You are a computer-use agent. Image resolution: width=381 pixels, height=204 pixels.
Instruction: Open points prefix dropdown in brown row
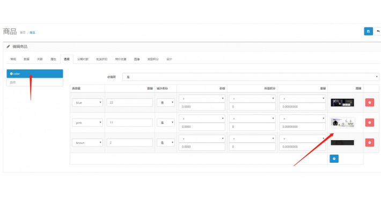(x=252, y=139)
